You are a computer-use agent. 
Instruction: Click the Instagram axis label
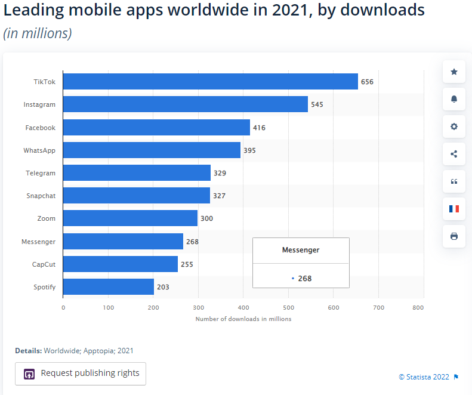click(39, 104)
